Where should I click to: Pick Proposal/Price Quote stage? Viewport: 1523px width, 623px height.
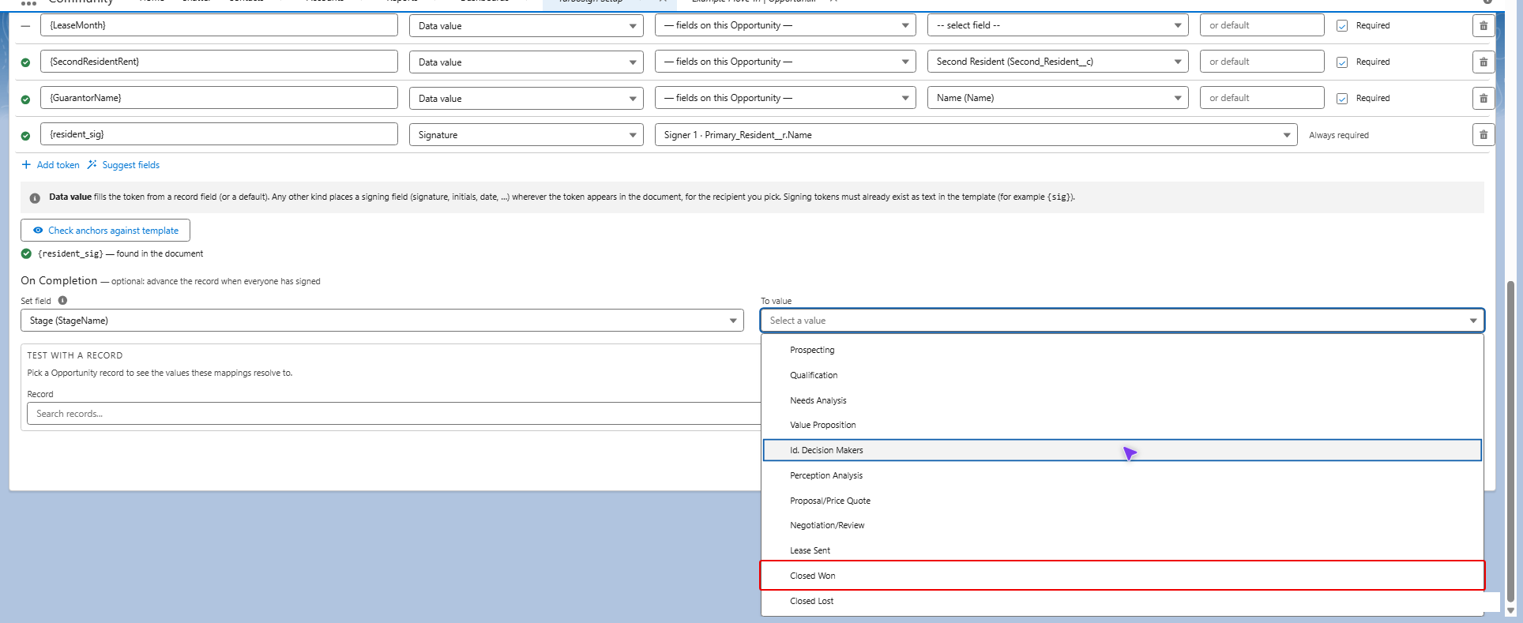pyautogui.click(x=1122, y=501)
